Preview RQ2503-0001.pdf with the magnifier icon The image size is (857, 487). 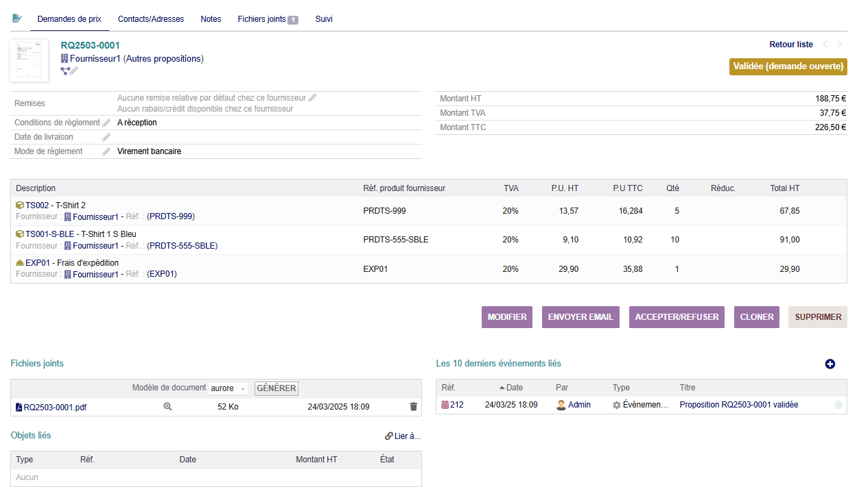pyautogui.click(x=167, y=407)
